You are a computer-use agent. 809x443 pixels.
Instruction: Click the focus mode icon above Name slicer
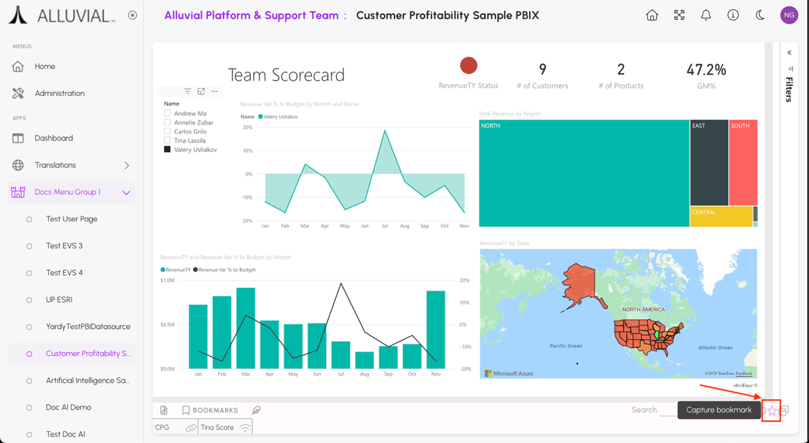click(201, 91)
